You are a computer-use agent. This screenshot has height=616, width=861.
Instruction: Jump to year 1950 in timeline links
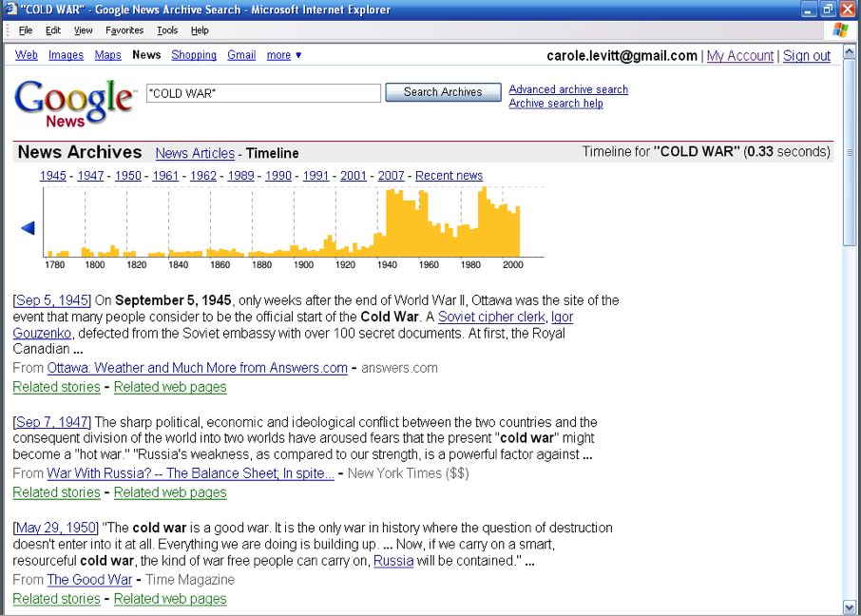coord(128,176)
